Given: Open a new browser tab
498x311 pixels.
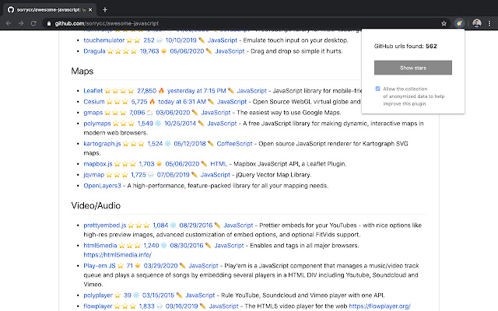Looking at the screenshot, I should coord(105,9).
